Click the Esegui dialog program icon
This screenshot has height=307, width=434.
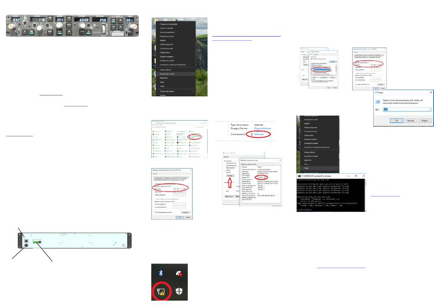pyautogui.click(x=377, y=101)
